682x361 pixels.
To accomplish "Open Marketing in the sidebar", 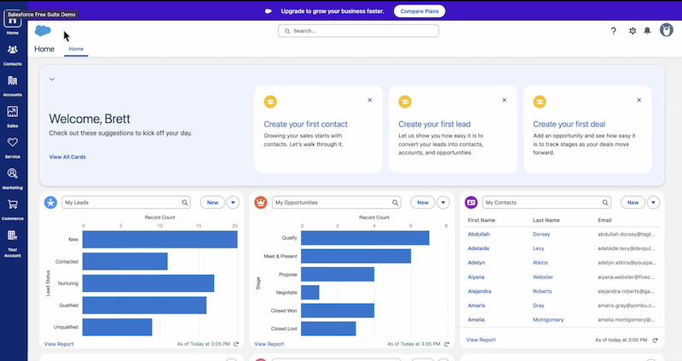I will click(13, 175).
